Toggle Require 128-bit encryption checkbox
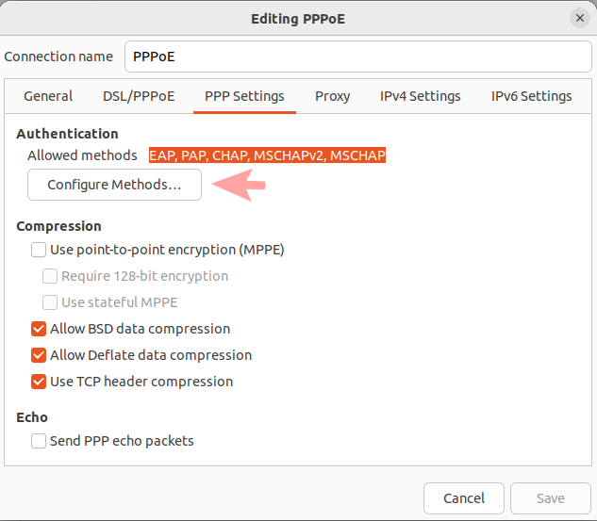The width and height of the screenshot is (597, 521). click(x=50, y=276)
